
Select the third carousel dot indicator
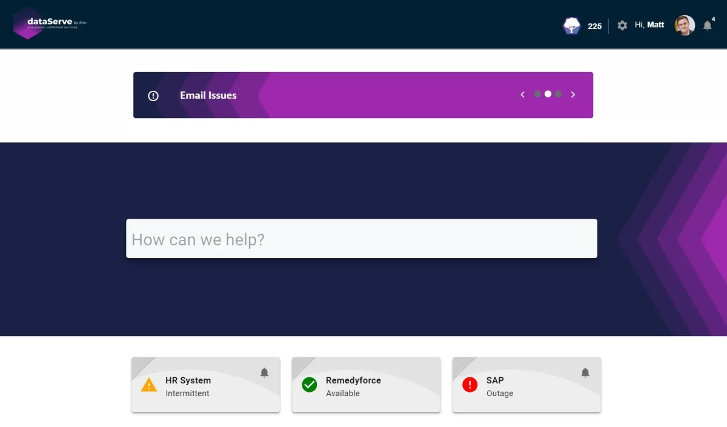tap(559, 94)
